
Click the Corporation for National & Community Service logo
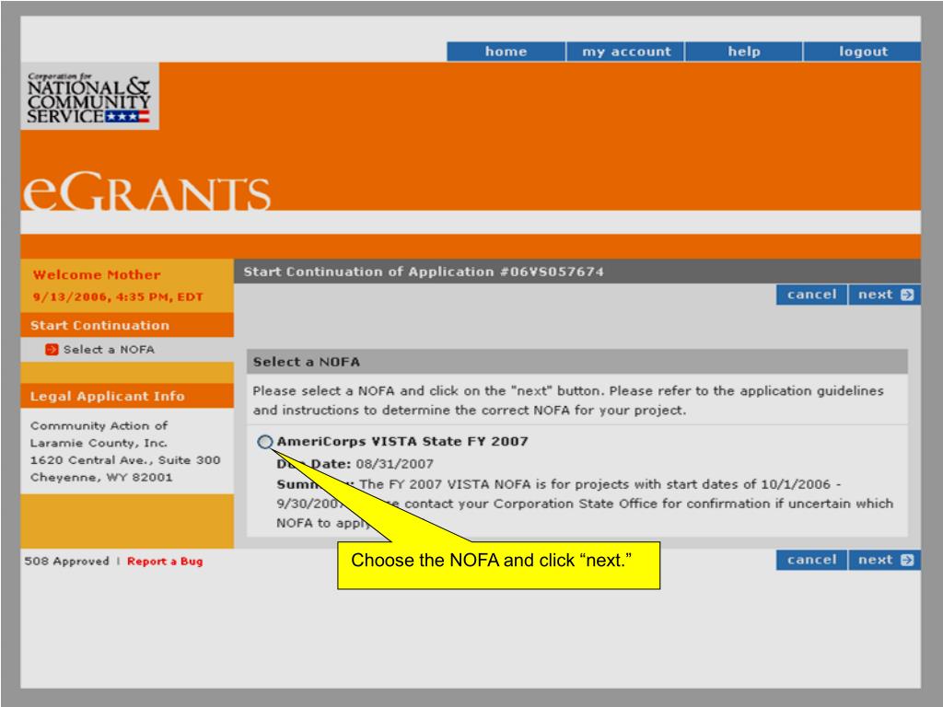(89, 96)
